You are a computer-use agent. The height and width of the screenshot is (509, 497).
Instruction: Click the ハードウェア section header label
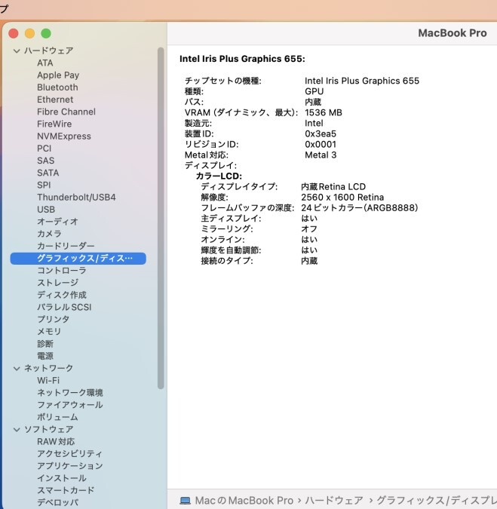click(x=49, y=51)
